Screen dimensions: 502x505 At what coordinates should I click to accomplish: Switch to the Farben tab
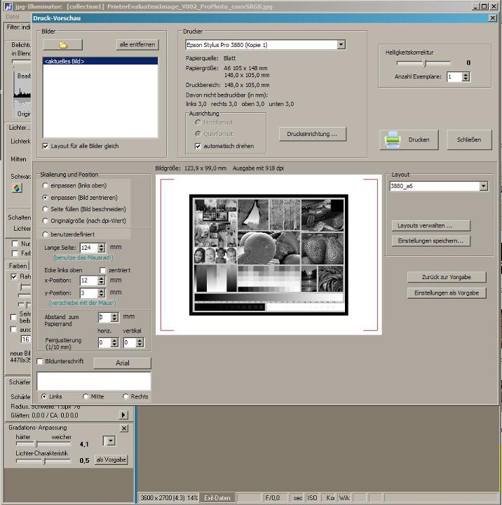pos(17,266)
